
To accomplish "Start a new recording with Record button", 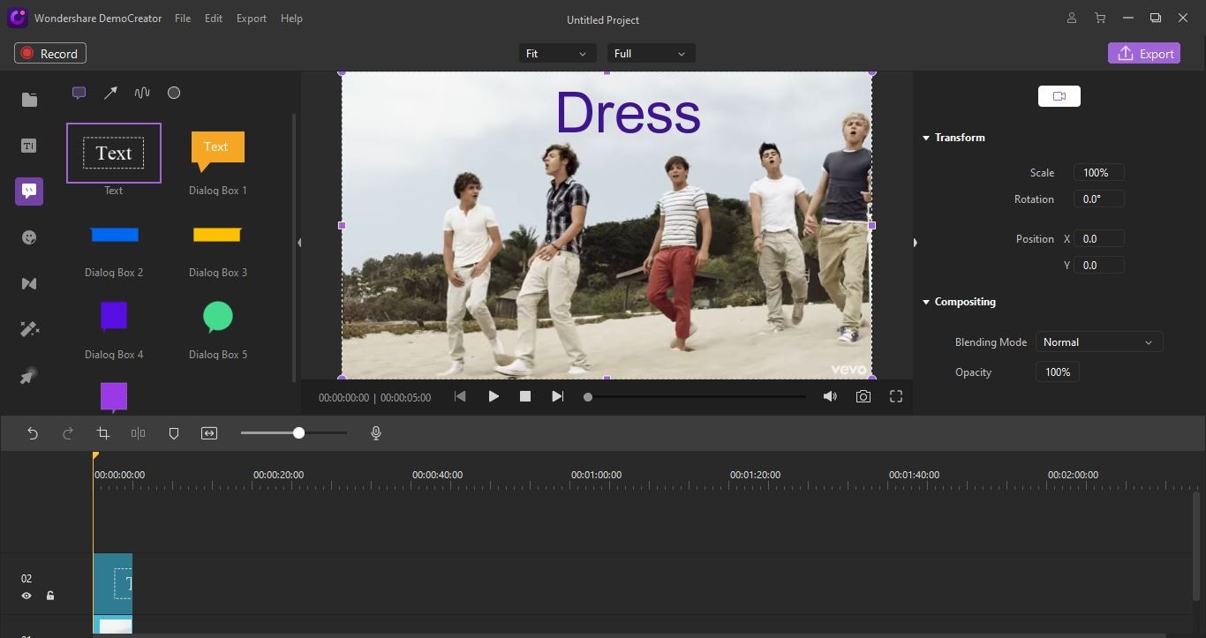I will (x=50, y=54).
